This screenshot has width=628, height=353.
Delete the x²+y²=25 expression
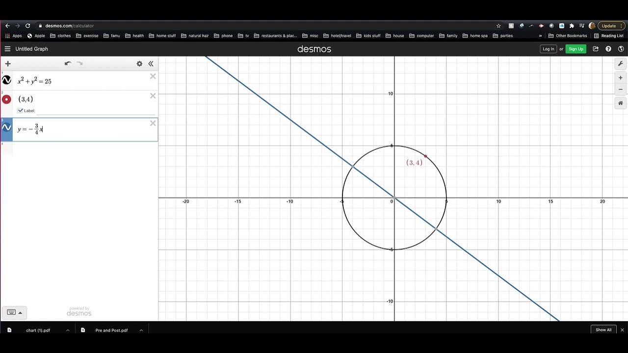pos(153,76)
